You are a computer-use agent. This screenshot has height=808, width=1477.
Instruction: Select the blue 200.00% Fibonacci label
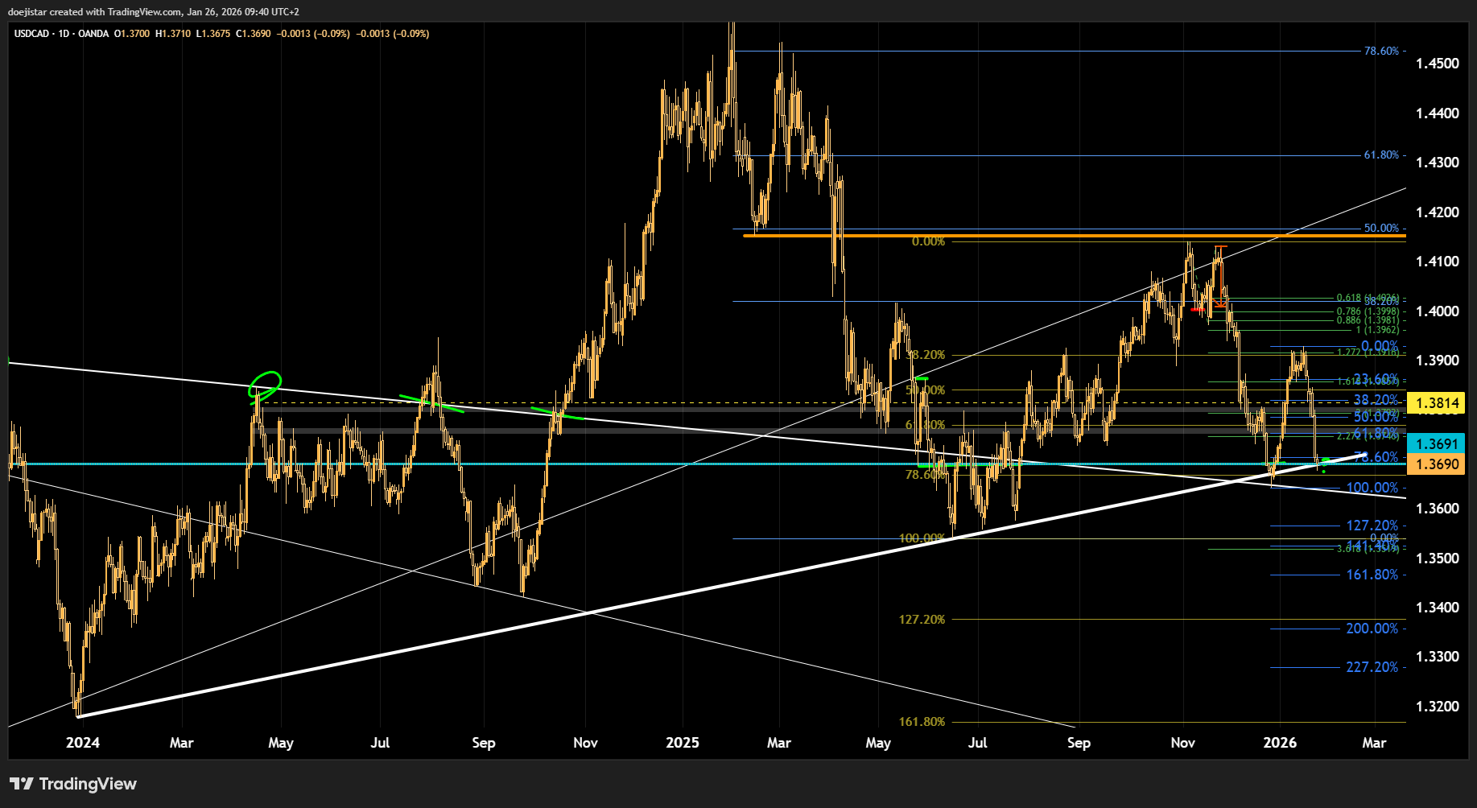[x=1372, y=629]
